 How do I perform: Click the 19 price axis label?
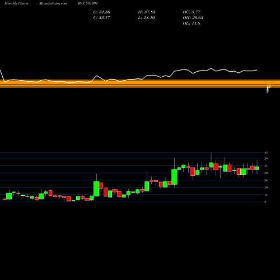(x=266, y=188)
